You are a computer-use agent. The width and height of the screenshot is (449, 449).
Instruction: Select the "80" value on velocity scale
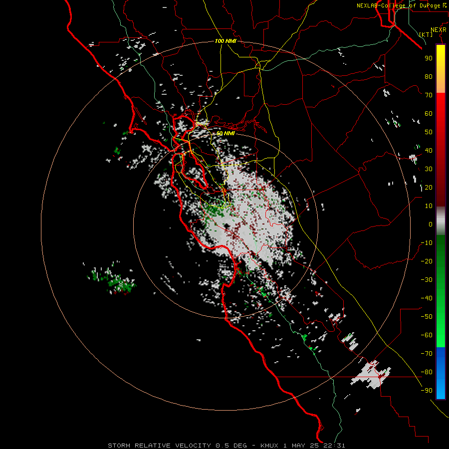coord(429,76)
